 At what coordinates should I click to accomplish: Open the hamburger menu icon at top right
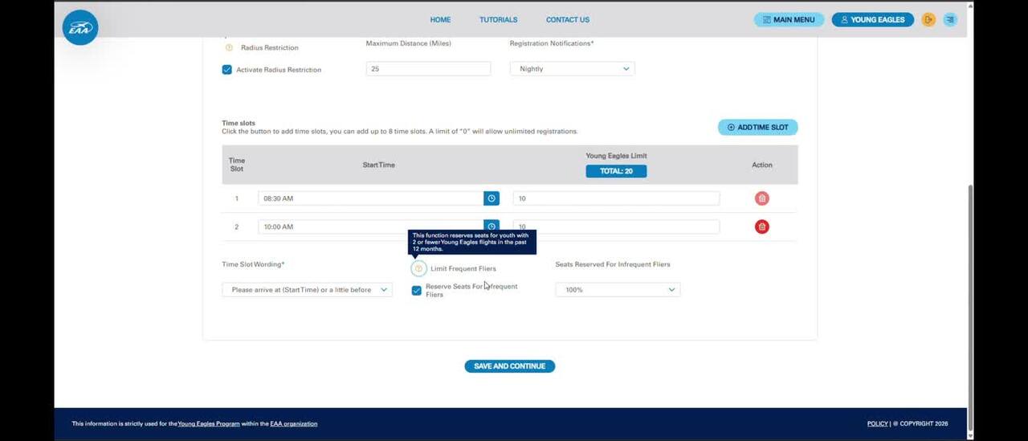click(950, 19)
